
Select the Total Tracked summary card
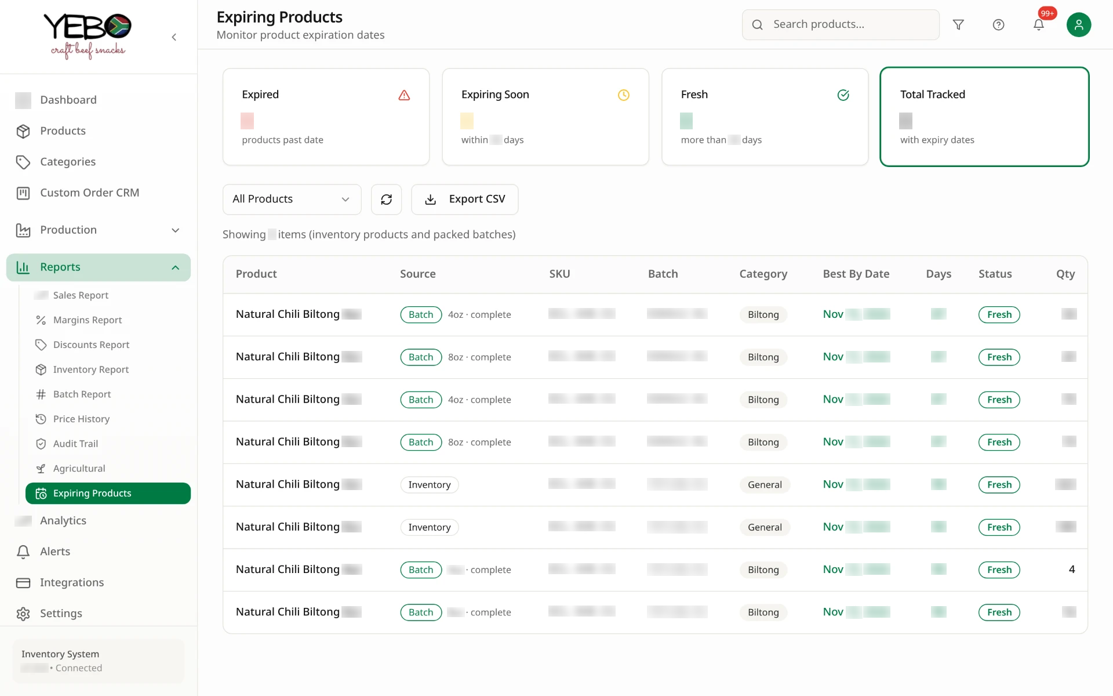pyautogui.click(x=984, y=117)
